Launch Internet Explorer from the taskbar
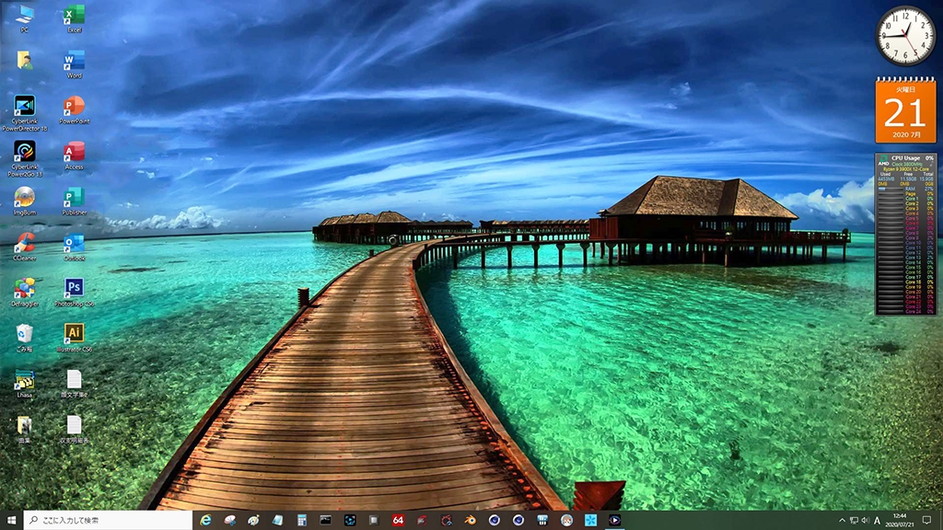 [x=205, y=520]
